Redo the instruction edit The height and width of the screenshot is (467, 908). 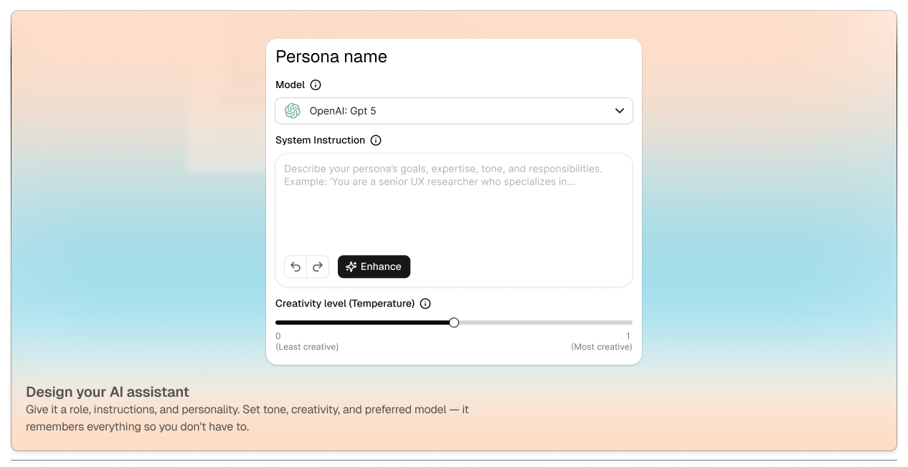click(x=318, y=266)
